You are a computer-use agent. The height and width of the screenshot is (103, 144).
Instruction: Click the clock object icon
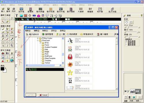(30, 15)
